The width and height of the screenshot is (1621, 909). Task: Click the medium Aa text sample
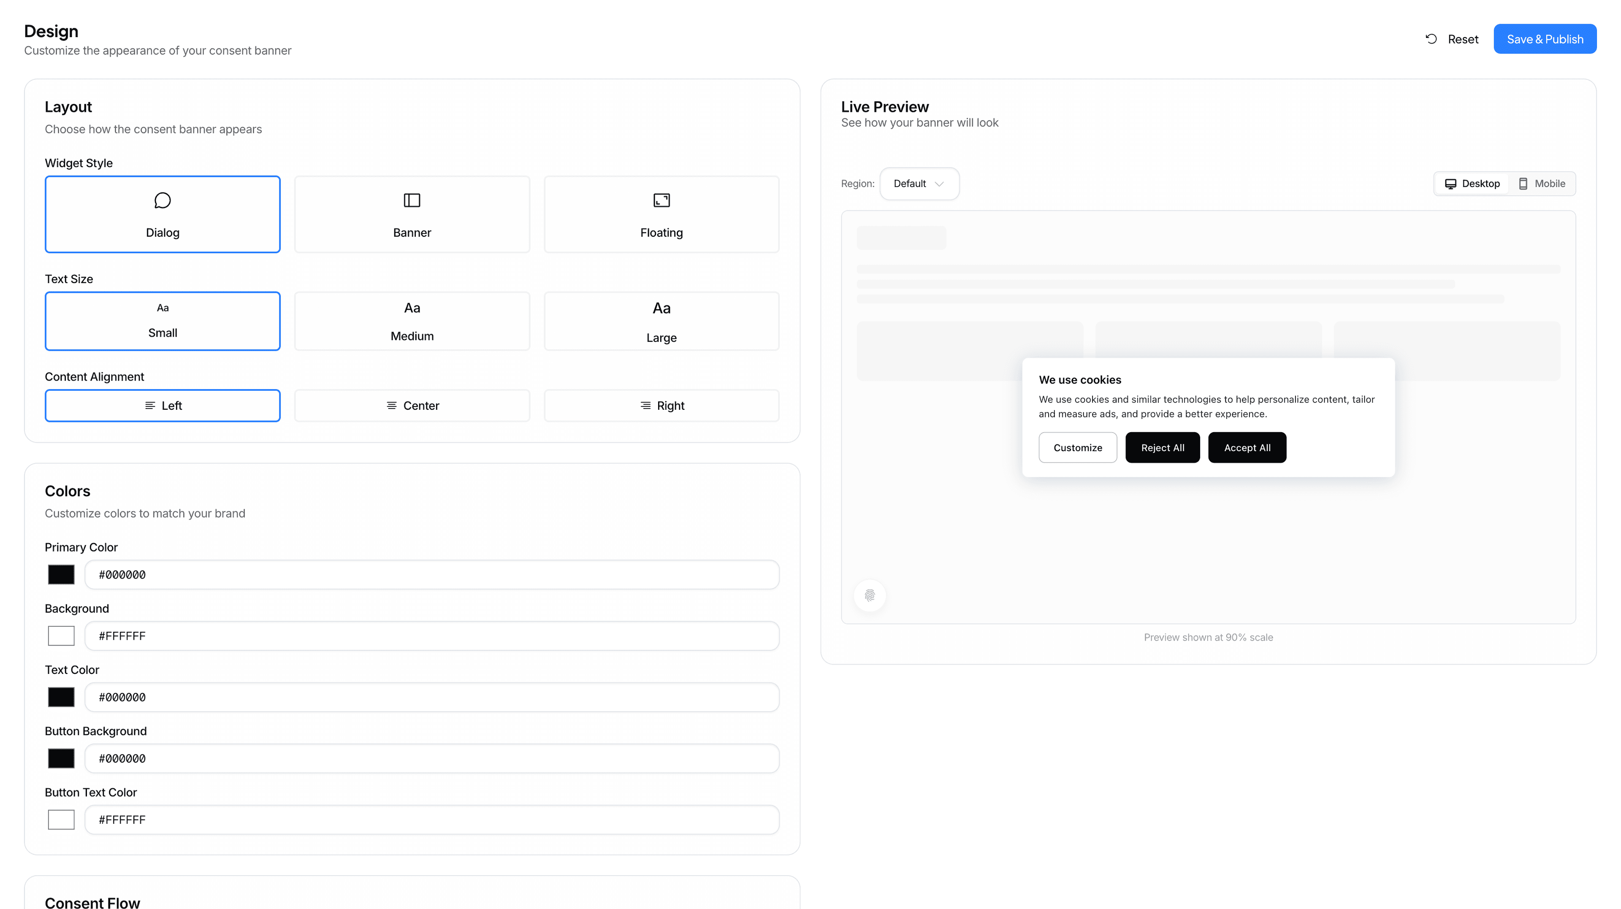pos(412,308)
